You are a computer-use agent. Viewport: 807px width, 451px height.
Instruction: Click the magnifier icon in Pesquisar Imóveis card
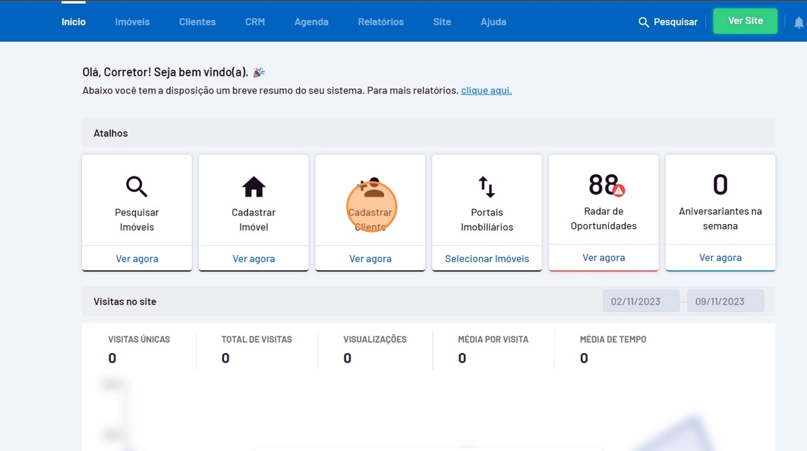tap(137, 187)
